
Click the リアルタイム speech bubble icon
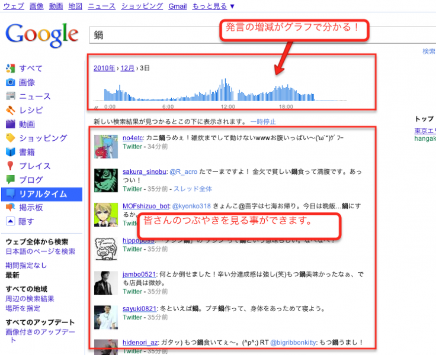pos(10,194)
